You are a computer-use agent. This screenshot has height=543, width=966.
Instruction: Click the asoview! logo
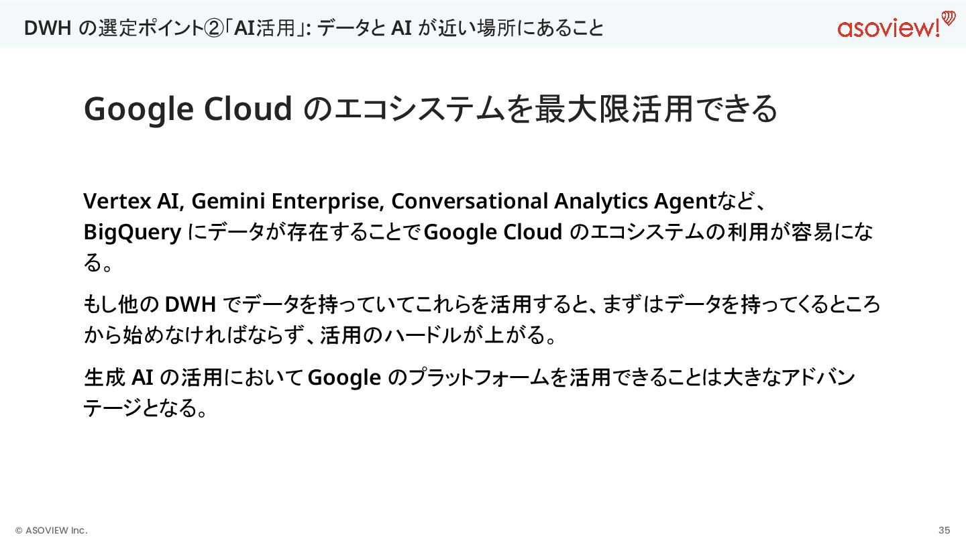click(x=888, y=29)
